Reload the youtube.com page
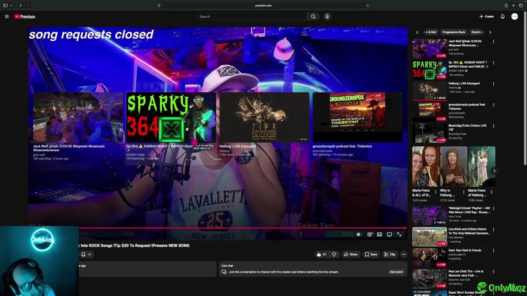Screen dimensions: 527x296 coord(368,5)
